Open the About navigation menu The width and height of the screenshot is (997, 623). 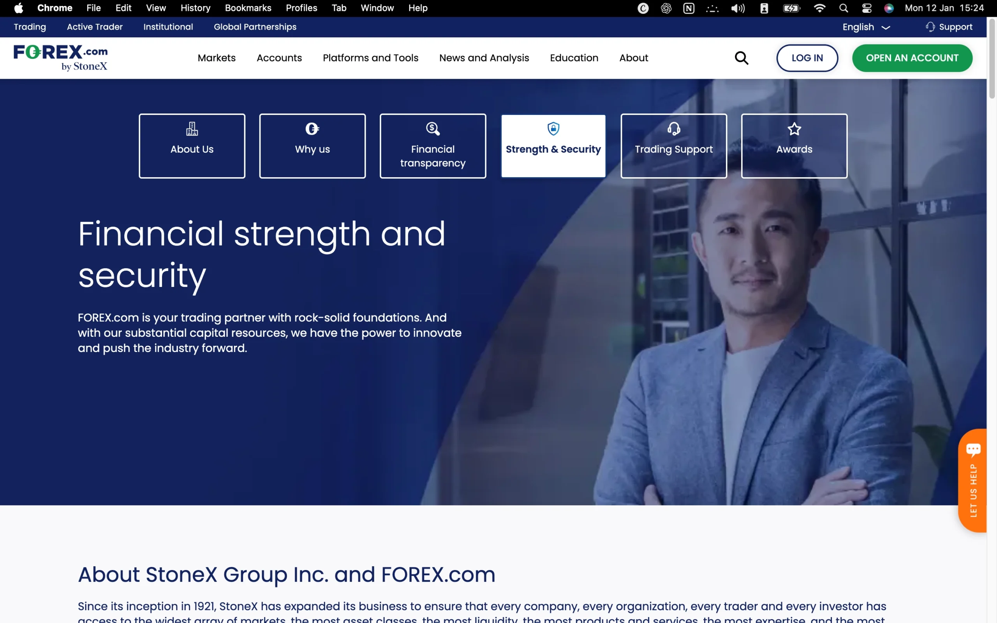[x=633, y=58]
